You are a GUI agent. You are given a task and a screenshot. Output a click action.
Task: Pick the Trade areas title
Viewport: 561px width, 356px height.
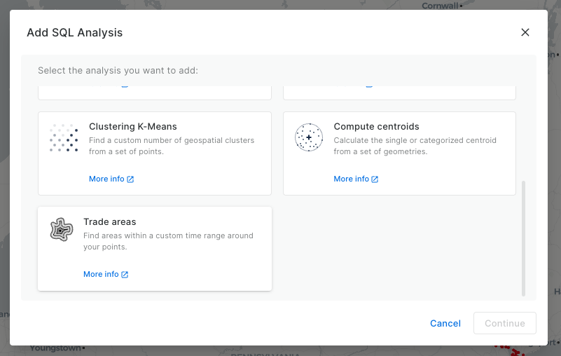click(110, 222)
